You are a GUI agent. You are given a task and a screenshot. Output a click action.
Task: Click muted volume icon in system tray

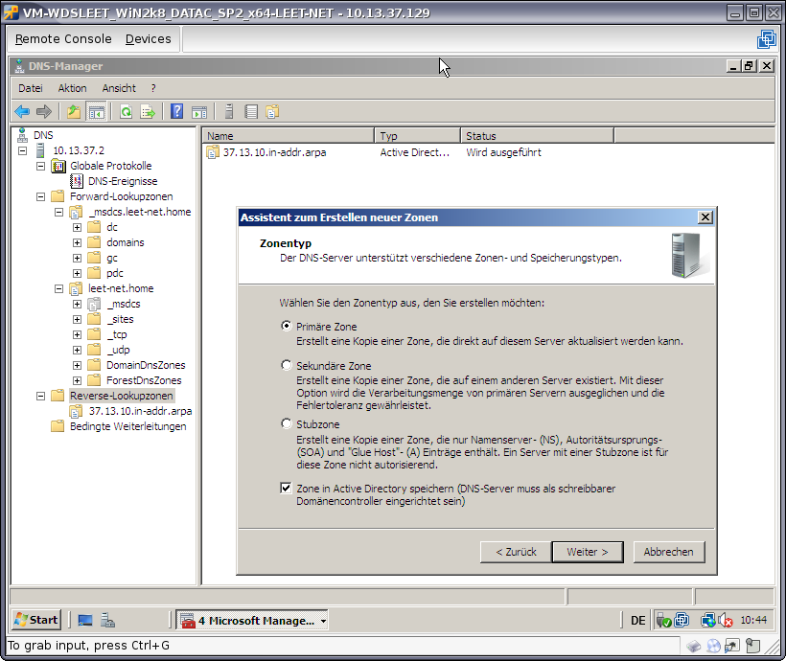[x=726, y=621]
